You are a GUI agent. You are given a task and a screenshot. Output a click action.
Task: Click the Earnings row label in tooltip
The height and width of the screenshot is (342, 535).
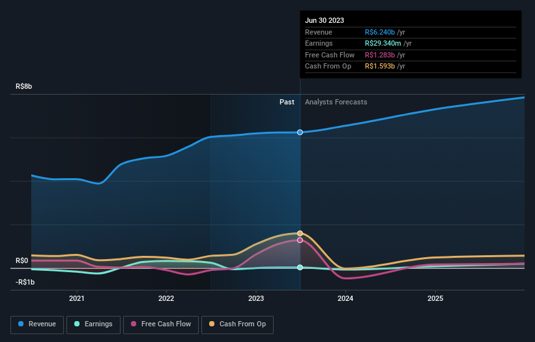(x=319, y=43)
